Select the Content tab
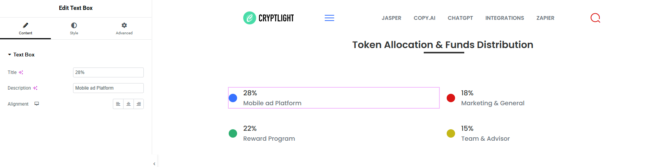This screenshot has width=657, height=167. 26,29
